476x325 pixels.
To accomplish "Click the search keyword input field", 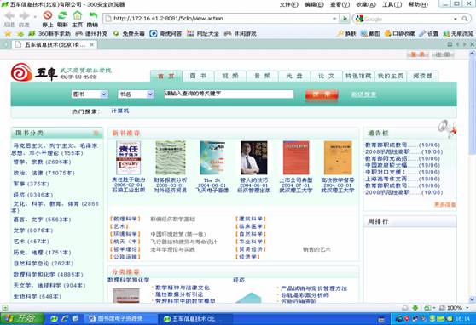I will (229, 94).
